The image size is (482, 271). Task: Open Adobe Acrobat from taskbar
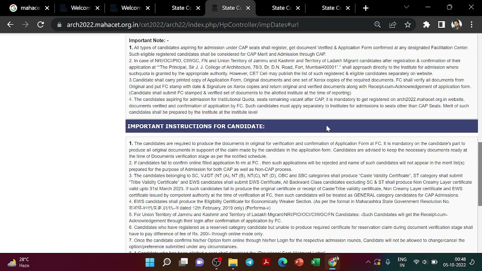coord(266,262)
